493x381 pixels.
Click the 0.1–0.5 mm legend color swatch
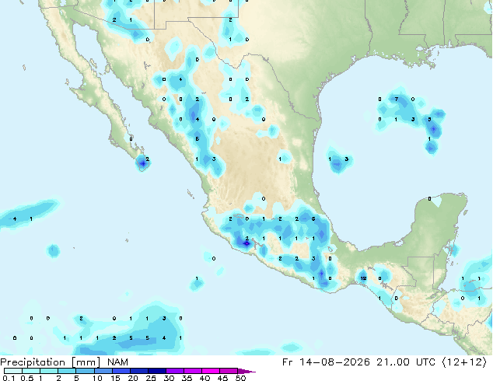13,371
